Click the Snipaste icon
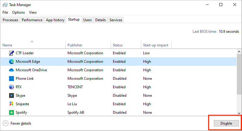Viewport: 242px width, 131px height. [11, 104]
